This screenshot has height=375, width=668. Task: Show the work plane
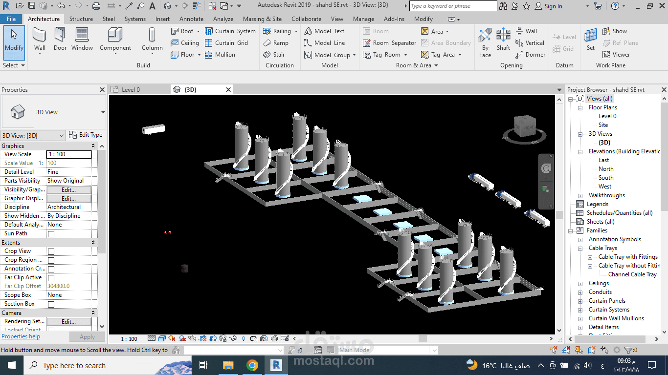coord(614,31)
